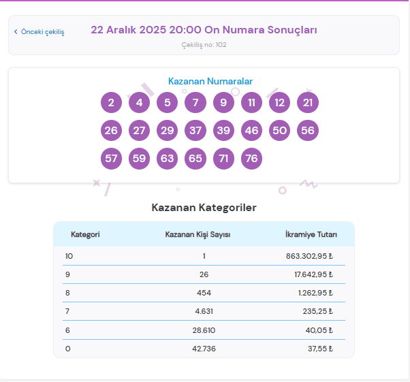The width and height of the screenshot is (410, 382).
Task: Click the Çekiliş no: 102 text
Action: 204,45
